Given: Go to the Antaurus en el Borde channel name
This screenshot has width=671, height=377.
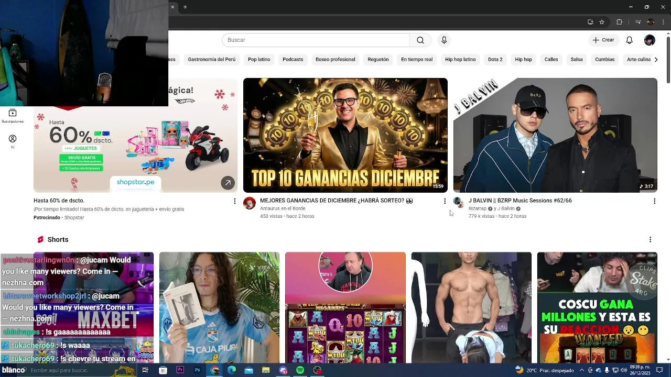Looking at the screenshot, I should [x=283, y=208].
